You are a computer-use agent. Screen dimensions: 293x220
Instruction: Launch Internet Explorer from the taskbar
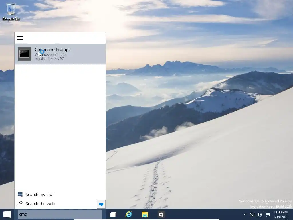click(129, 214)
